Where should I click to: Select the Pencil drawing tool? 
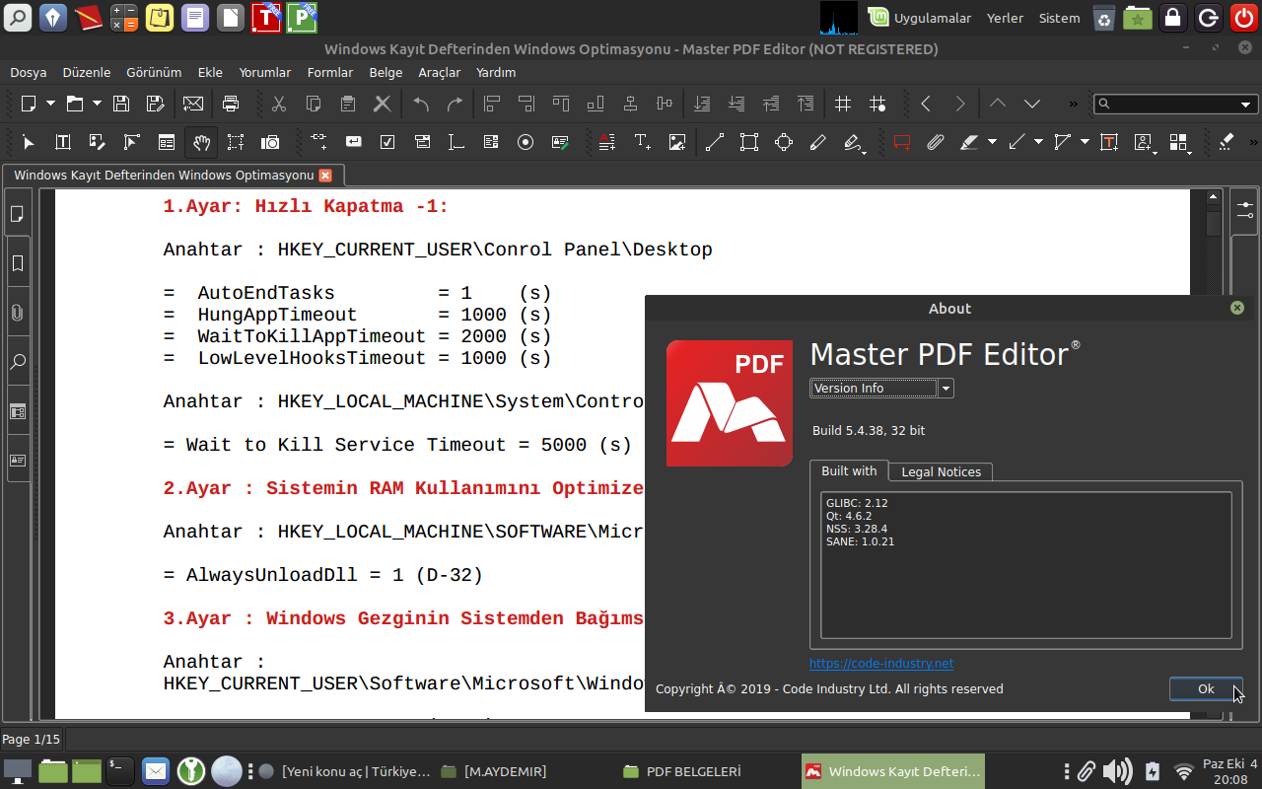click(x=817, y=142)
